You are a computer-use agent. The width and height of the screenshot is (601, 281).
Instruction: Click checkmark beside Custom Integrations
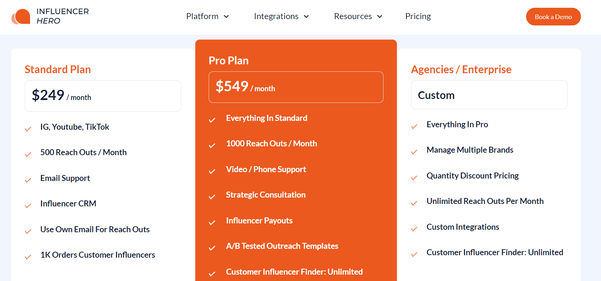[x=414, y=229]
